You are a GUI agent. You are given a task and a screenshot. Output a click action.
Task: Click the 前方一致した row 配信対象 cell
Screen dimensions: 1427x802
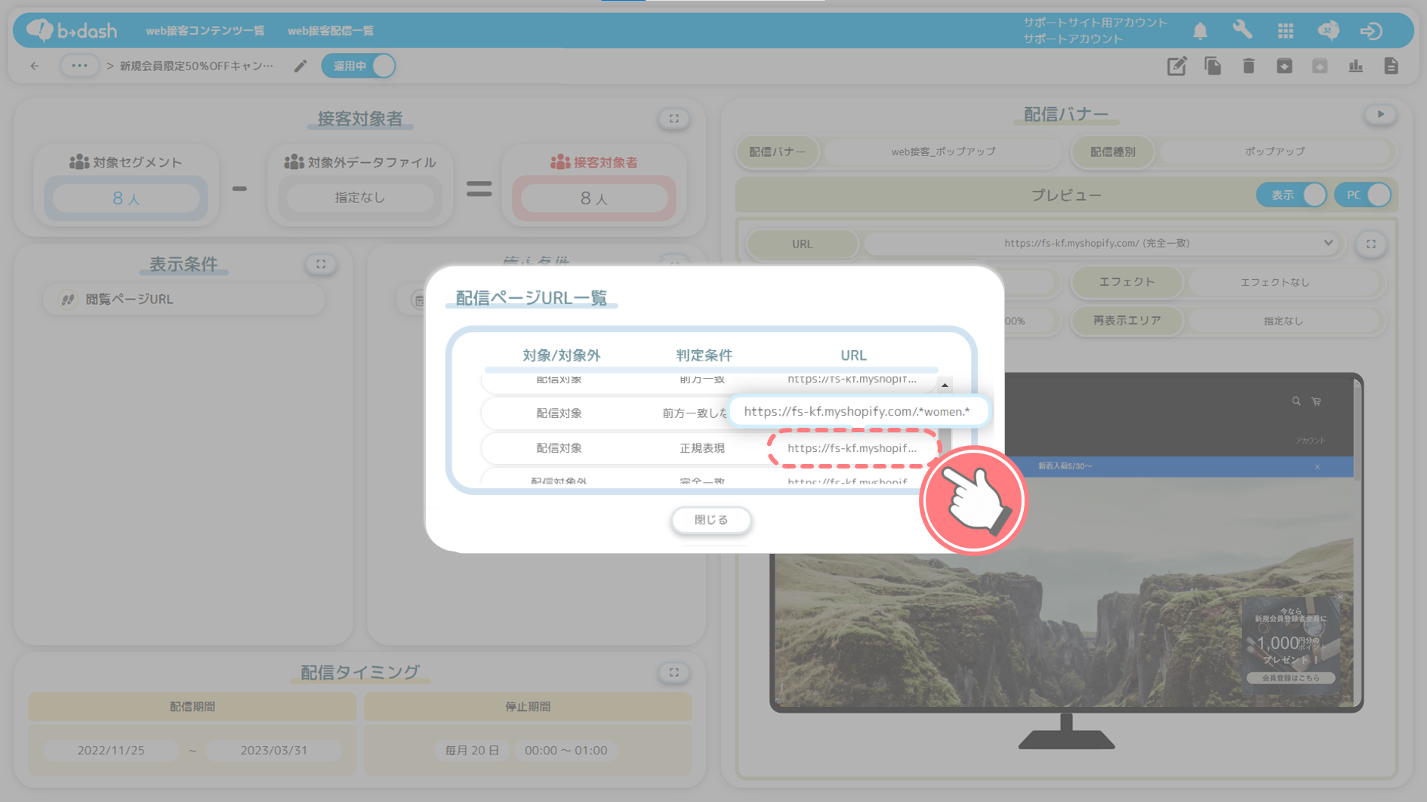pos(559,413)
